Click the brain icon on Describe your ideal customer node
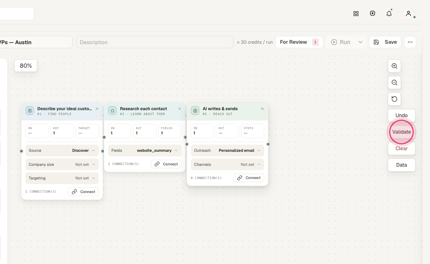 [x=30, y=111]
